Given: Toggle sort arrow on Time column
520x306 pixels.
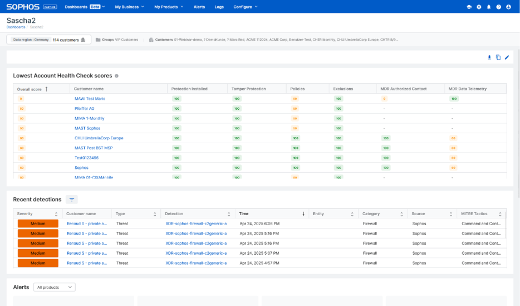Looking at the screenshot, I should pos(303,213).
